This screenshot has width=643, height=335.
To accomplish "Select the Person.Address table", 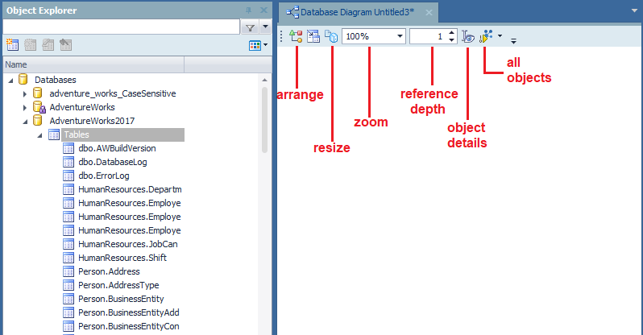I will pyautogui.click(x=109, y=271).
